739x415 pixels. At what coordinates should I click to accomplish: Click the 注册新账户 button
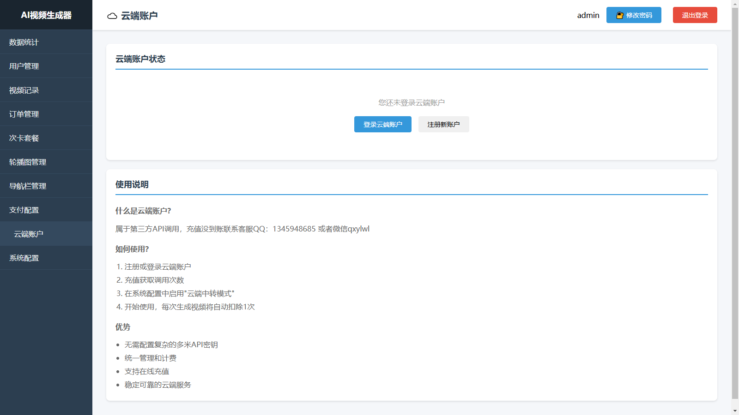[x=443, y=124]
